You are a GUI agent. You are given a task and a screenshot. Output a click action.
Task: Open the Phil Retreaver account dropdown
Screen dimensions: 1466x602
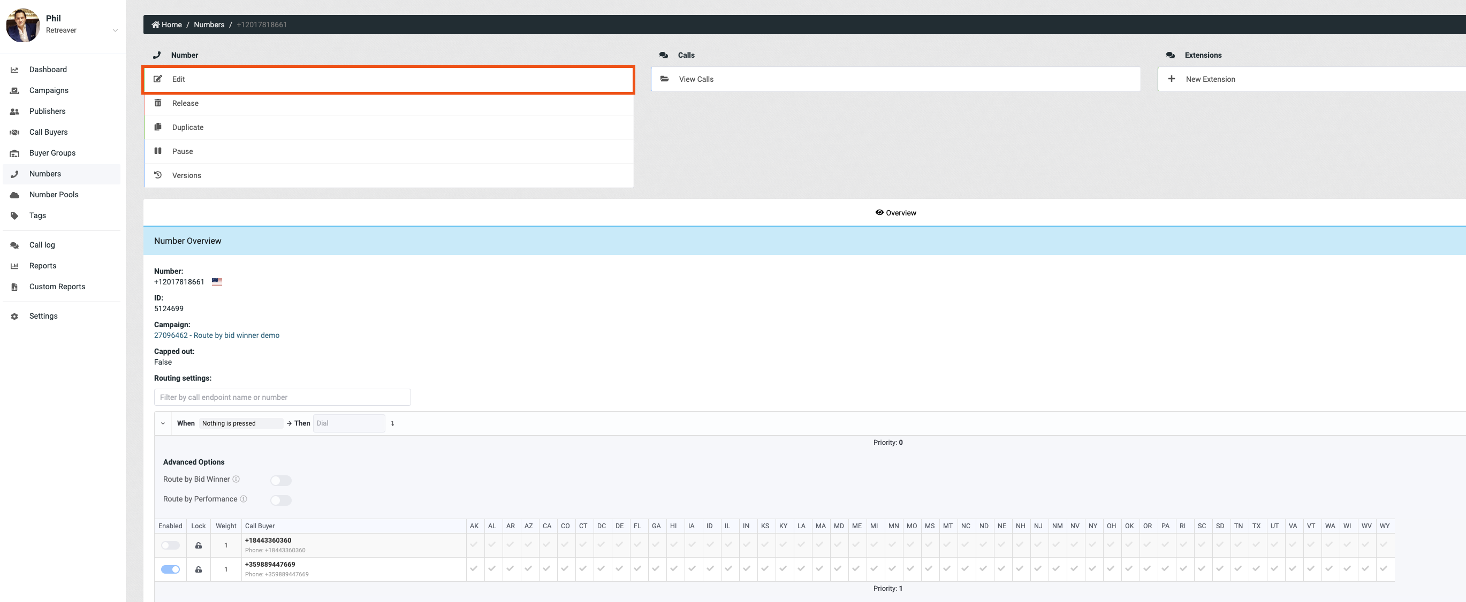coord(115,30)
